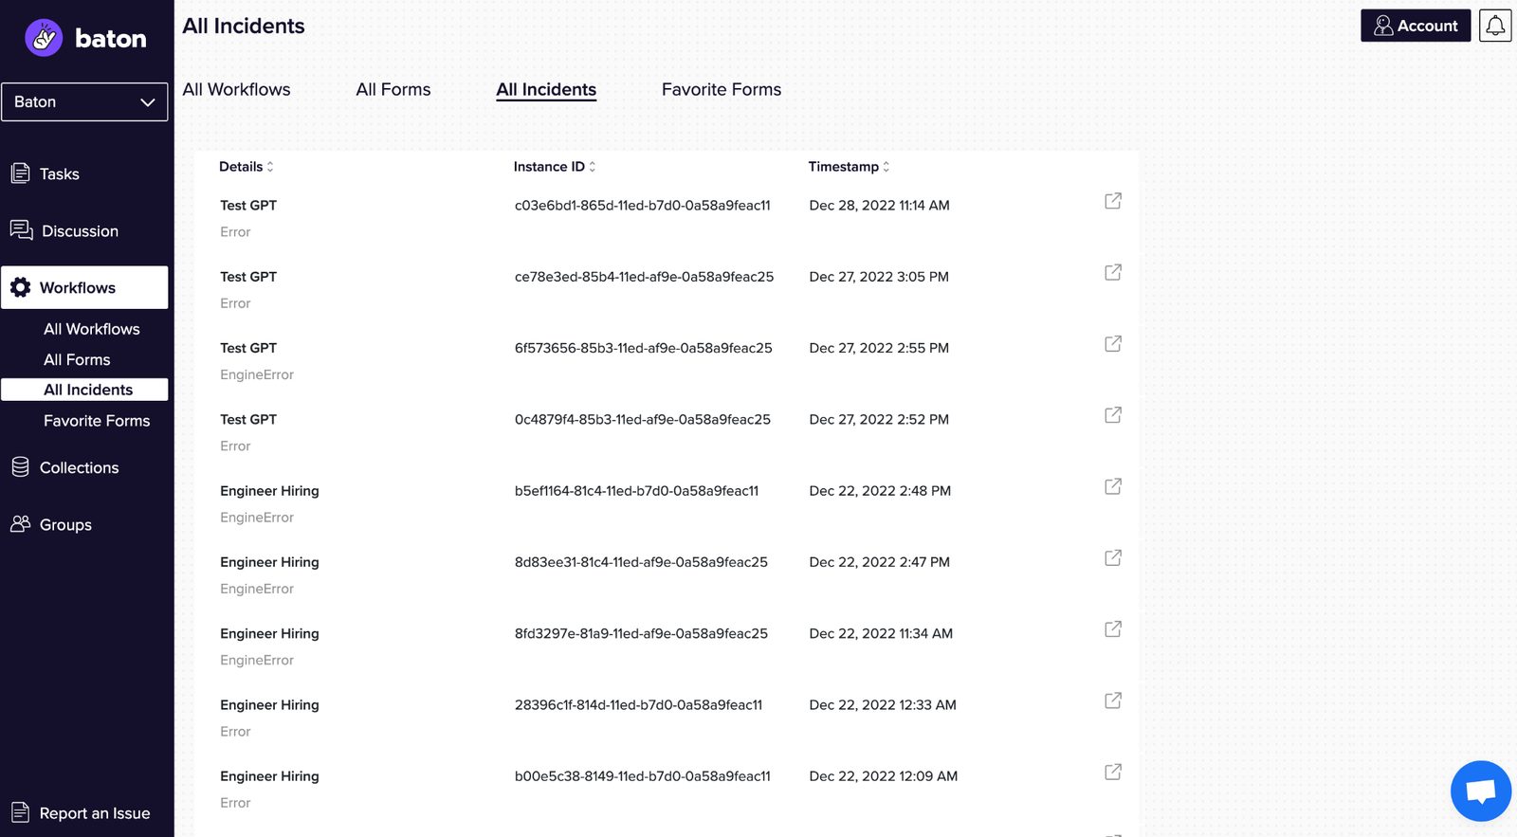Open incident c03e6bd1 external link icon
This screenshot has height=837, width=1517.
[1113, 201]
